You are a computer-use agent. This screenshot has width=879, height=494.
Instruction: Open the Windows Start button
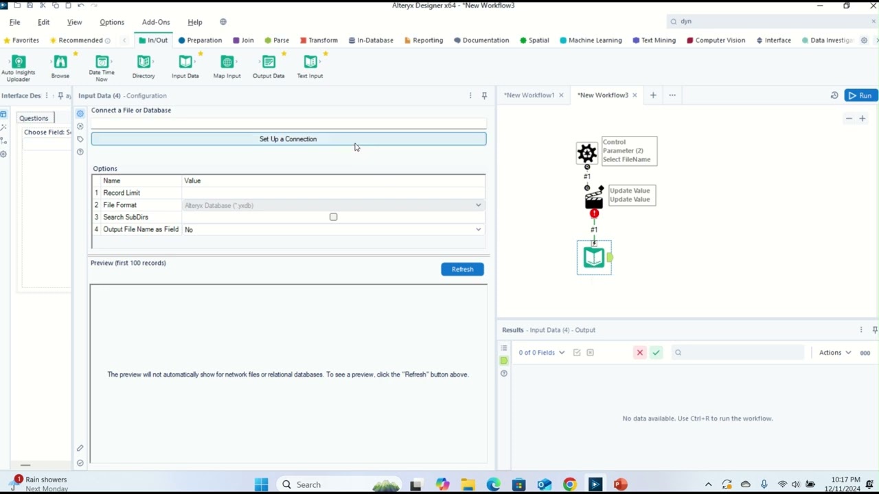click(x=261, y=484)
